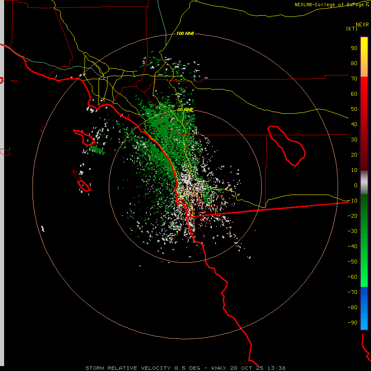The width and height of the screenshot is (371, 371).
Task: Click the 0 value on velocity scale
Action: pyautogui.click(x=356, y=185)
